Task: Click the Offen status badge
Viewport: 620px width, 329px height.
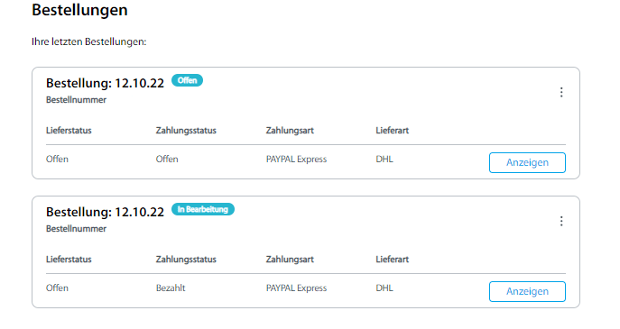Action: tap(187, 80)
